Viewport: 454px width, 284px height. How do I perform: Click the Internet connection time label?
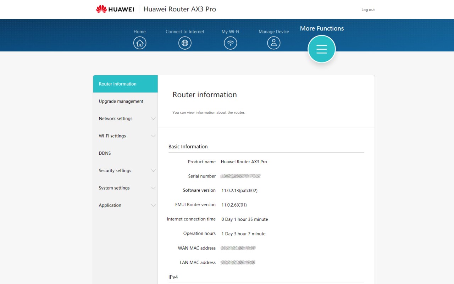pyautogui.click(x=191, y=219)
